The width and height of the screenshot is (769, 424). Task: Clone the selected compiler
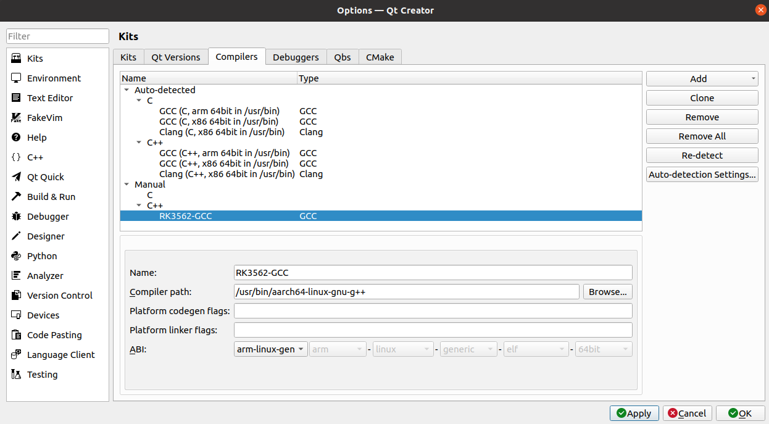pos(702,98)
